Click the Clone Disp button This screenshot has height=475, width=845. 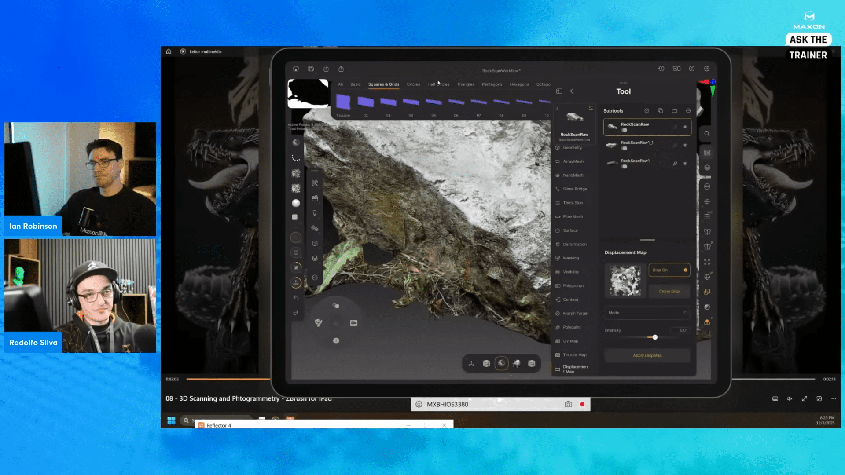click(x=669, y=291)
